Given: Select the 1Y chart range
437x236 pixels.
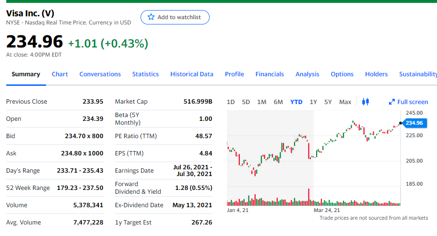Looking at the screenshot, I should point(313,102).
